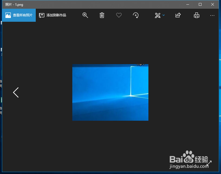Screen dimensions: 221x174
Task: Enter full screen with diagonal arrow icon
Action: (209, 163)
